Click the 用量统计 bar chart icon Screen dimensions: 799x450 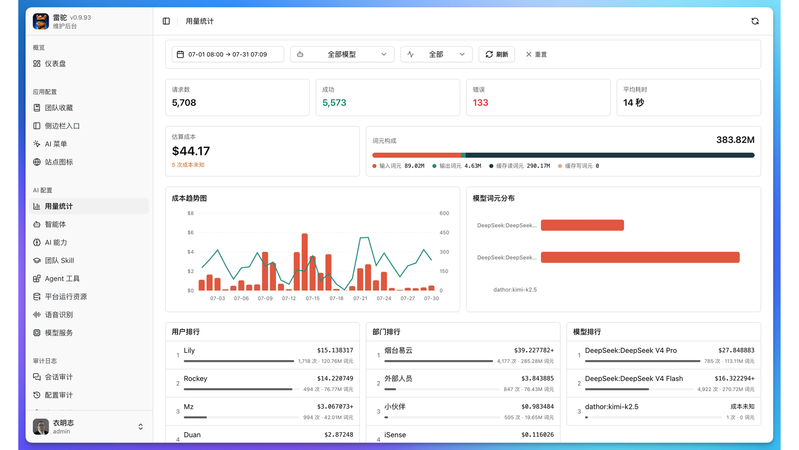[x=37, y=206]
